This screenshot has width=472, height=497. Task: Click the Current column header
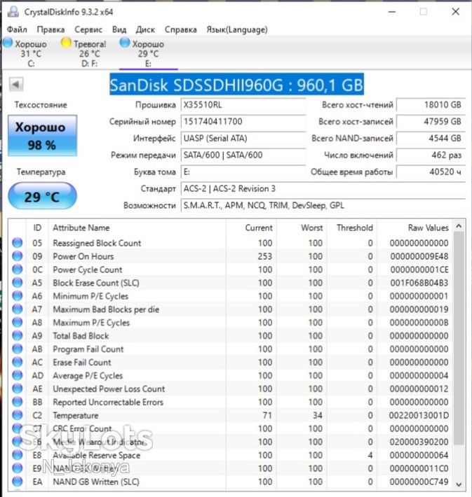click(251, 227)
